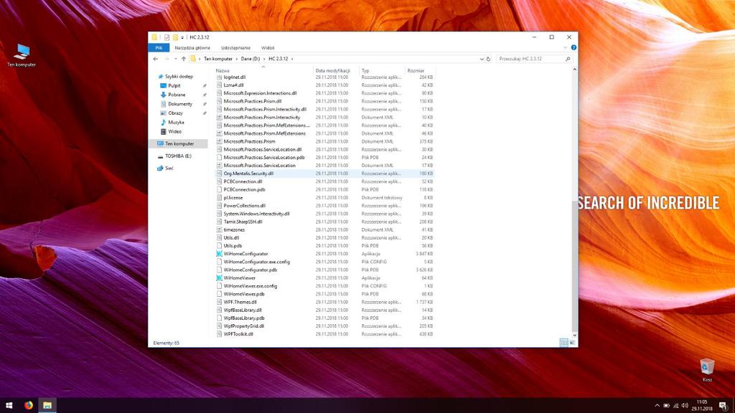Go back with the left arrow button
Screen dimensions: 735x413
(x=156, y=59)
